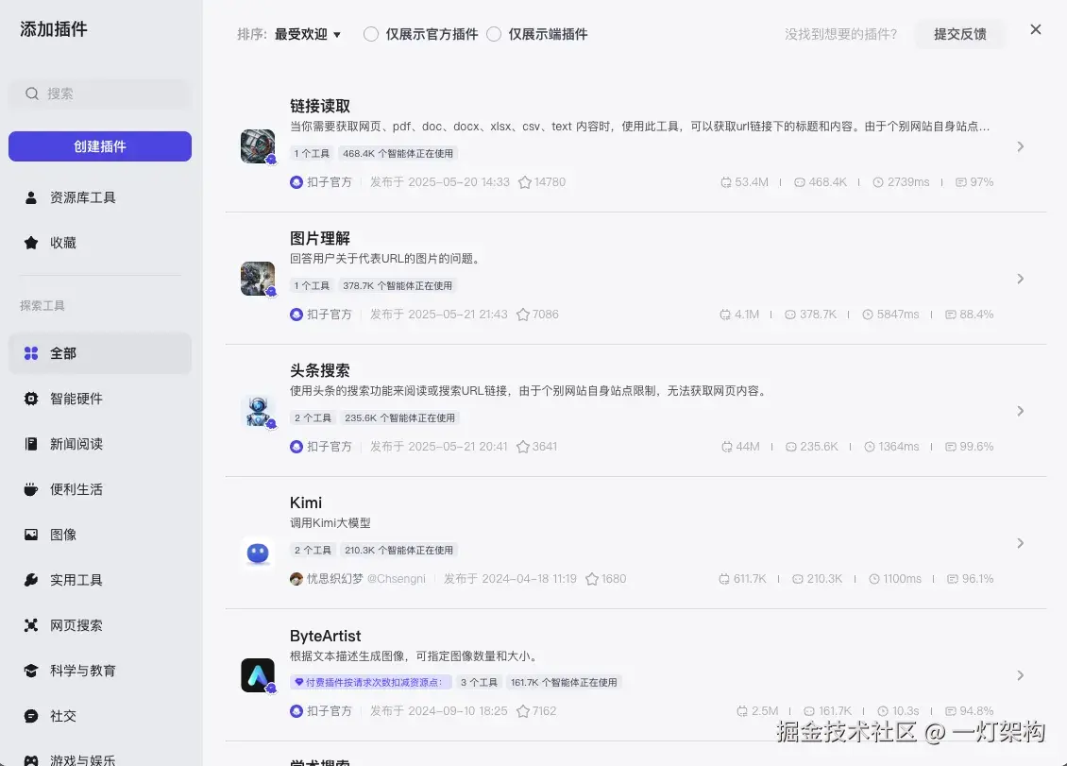Click the 资源库工具 person icon
The width and height of the screenshot is (1067, 766).
tap(30, 197)
